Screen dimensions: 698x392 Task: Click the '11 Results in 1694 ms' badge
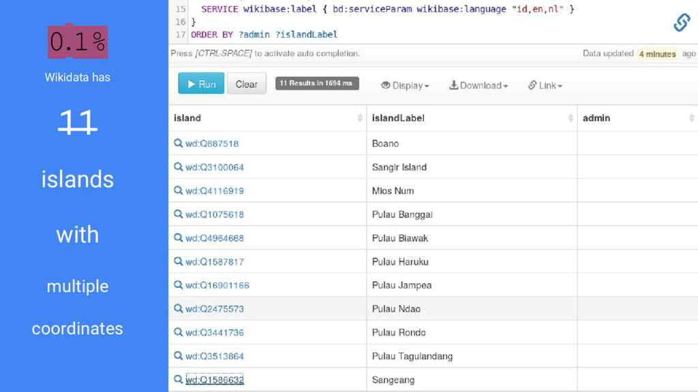pyautogui.click(x=317, y=83)
